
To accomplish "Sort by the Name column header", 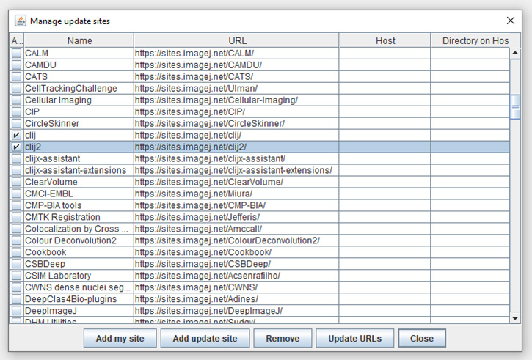I will pyautogui.click(x=79, y=40).
